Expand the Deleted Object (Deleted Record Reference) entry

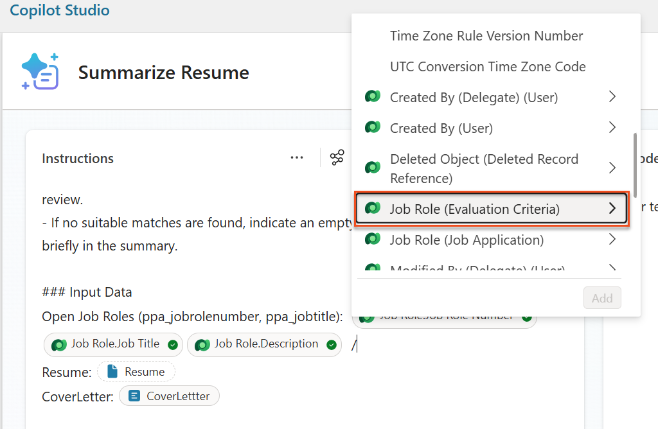click(x=611, y=168)
